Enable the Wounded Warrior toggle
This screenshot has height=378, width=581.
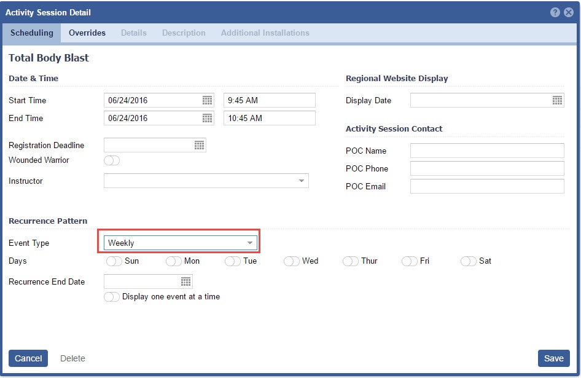pos(112,160)
